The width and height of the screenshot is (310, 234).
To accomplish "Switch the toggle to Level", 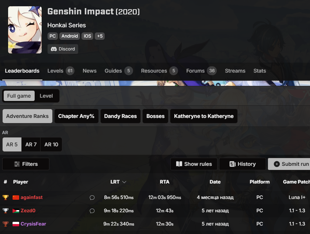I will tap(46, 96).
